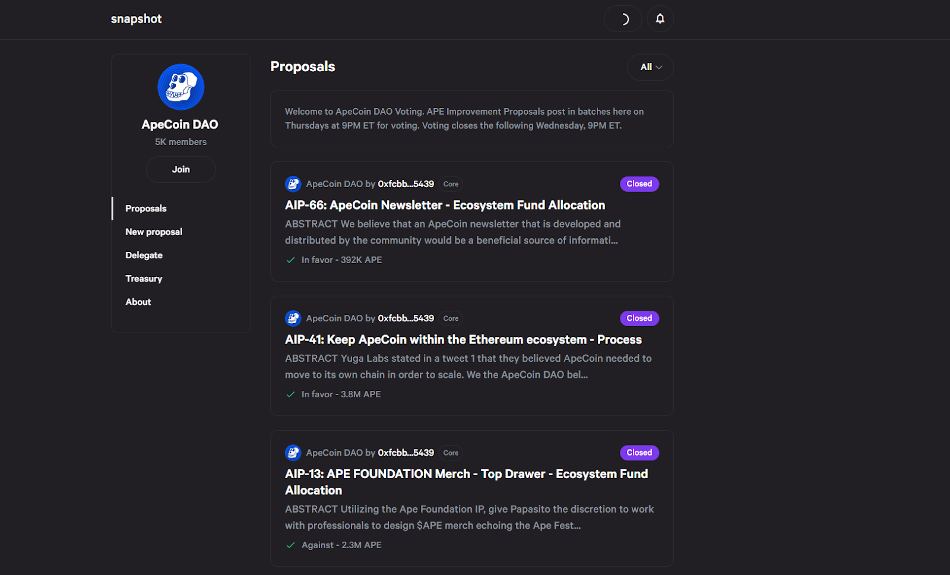Open New proposal from the sidebar
Viewport: 950px width, 575px height.
tap(154, 232)
